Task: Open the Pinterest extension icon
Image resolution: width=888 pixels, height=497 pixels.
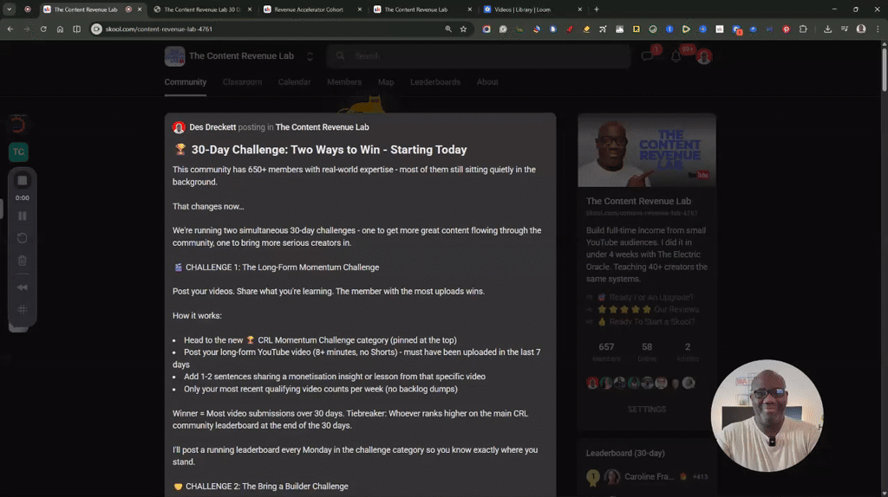Action: click(786, 29)
